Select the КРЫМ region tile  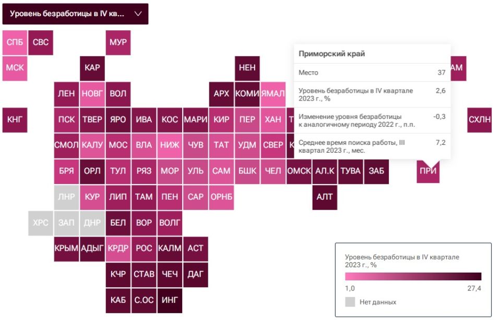pyautogui.click(x=66, y=249)
